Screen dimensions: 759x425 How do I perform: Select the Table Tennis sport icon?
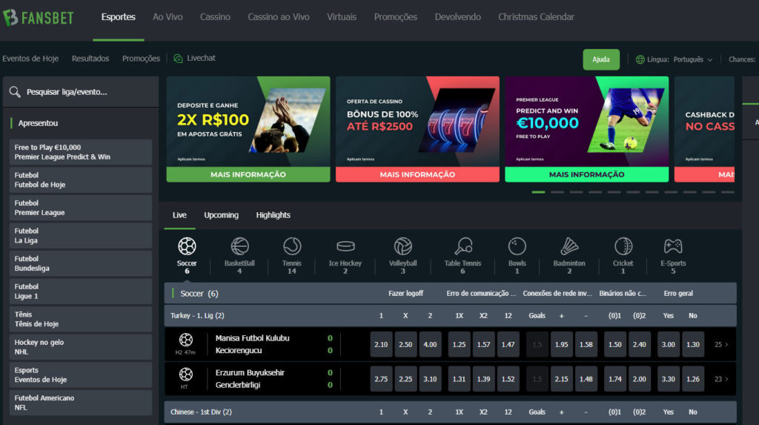(x=463, y=246)
